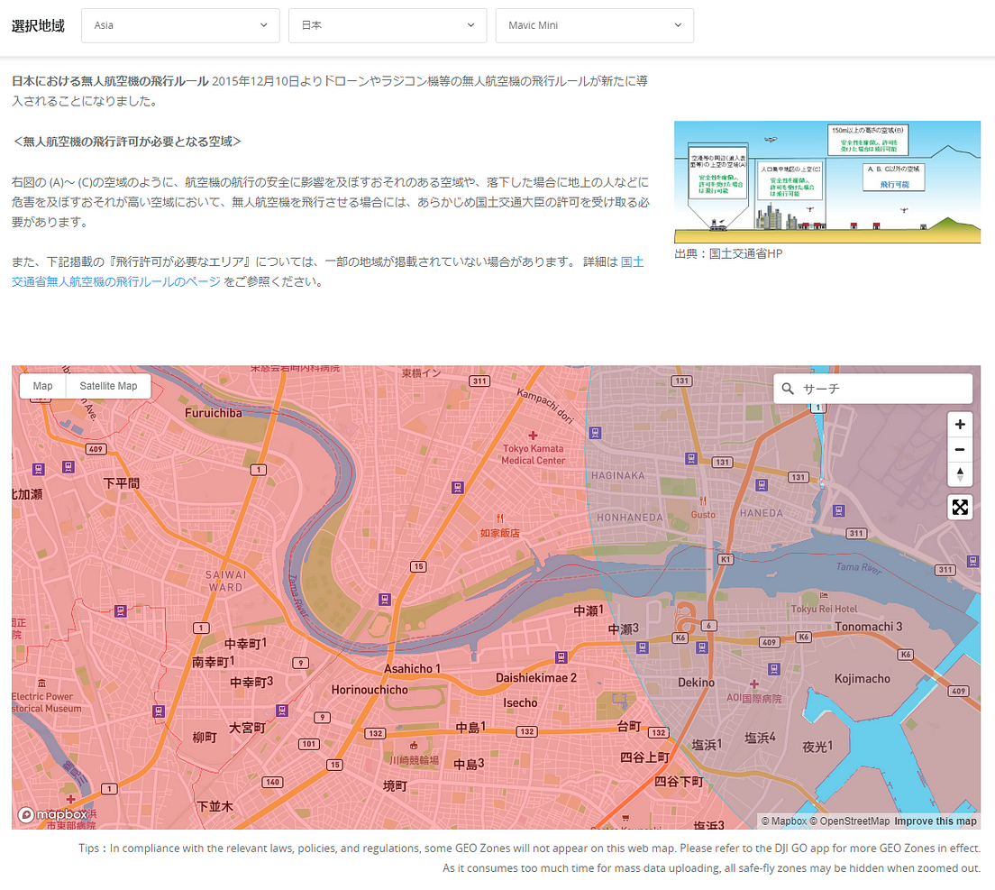Click the 選択地域 label
The image size is (995, 890).
point(38,25)
